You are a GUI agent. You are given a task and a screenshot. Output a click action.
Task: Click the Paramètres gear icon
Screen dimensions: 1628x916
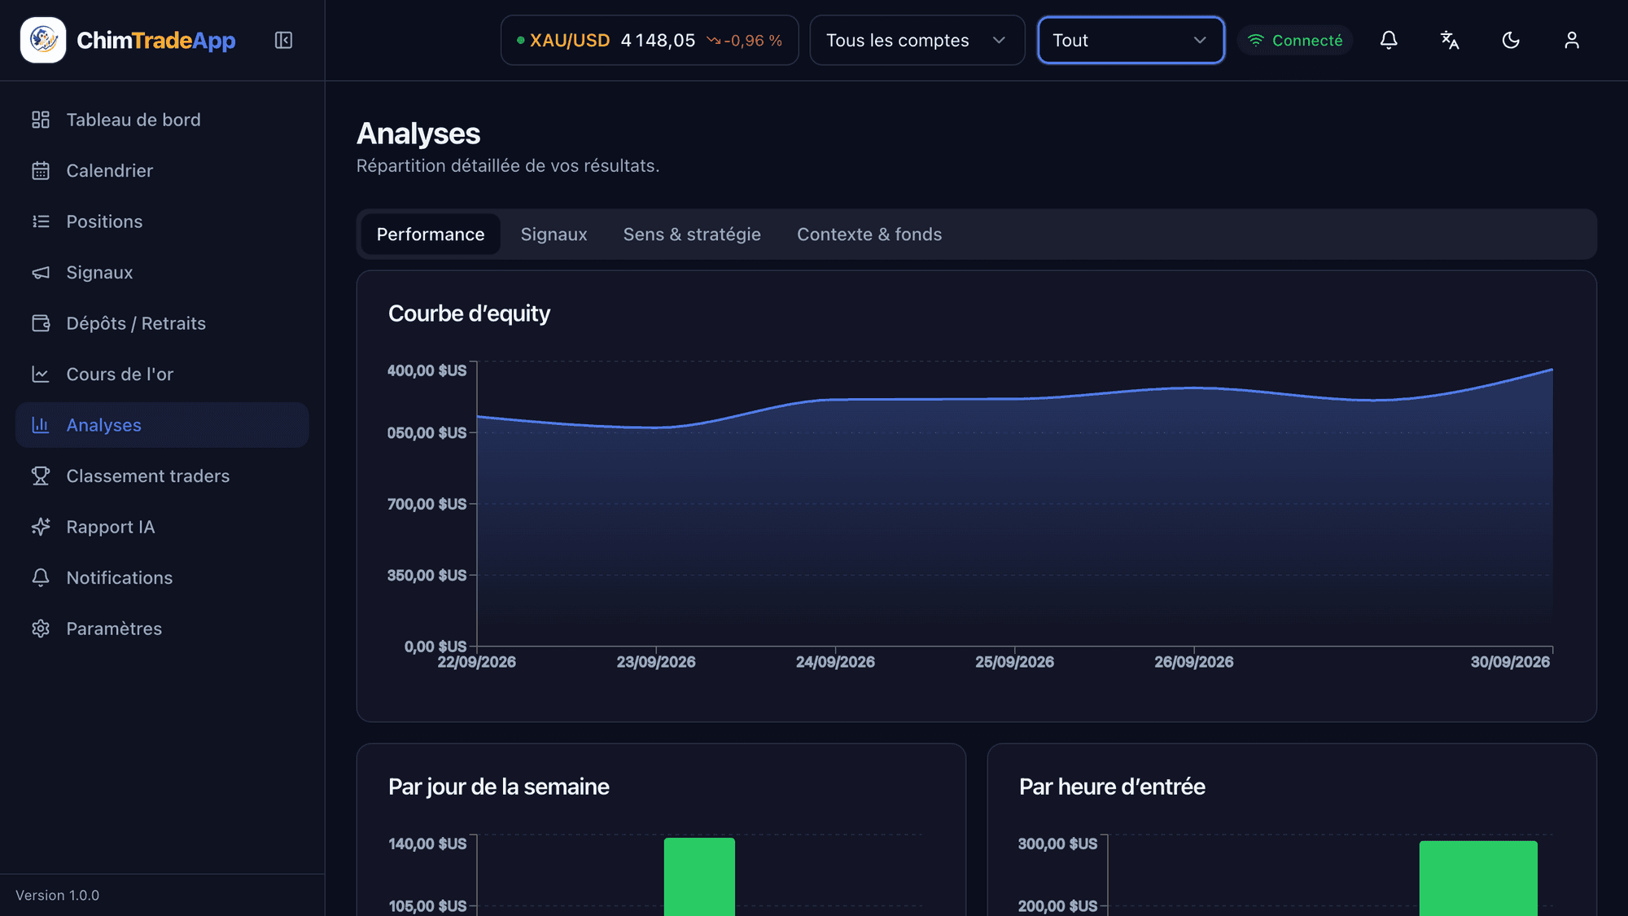pyautogui.click(x=41, y=629)
